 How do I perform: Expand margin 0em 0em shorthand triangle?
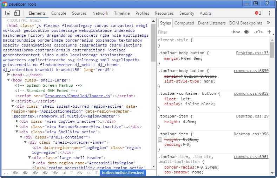tap(182, 58)
